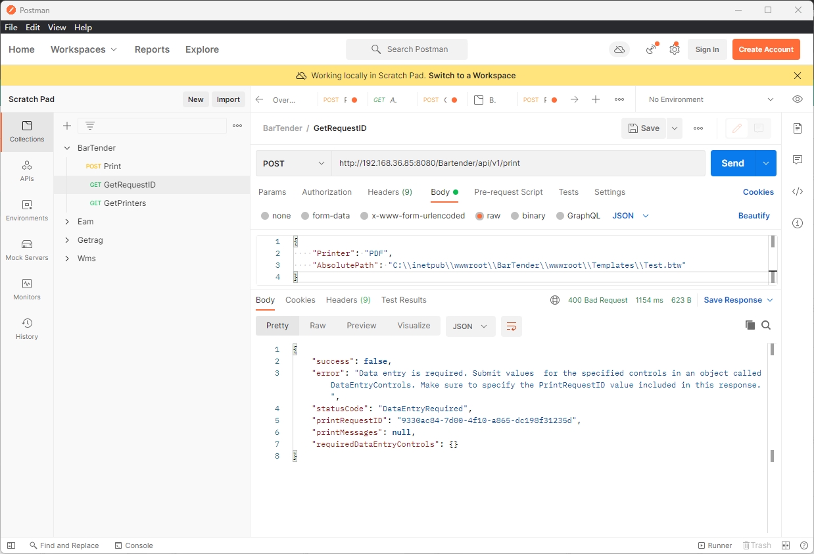814x554 pixels.
Task: Open the History sidebar panel
Action: pyautogui.click(x=27, y=330)
